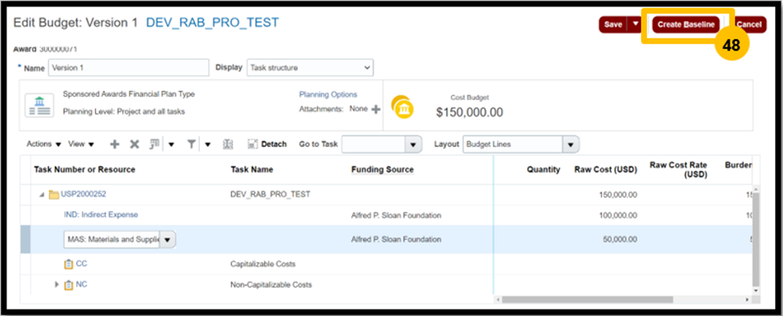Open the Go to Task dropdown
Image resolution: width=783 pixels, height=316 pixels.
click(382, 144)
